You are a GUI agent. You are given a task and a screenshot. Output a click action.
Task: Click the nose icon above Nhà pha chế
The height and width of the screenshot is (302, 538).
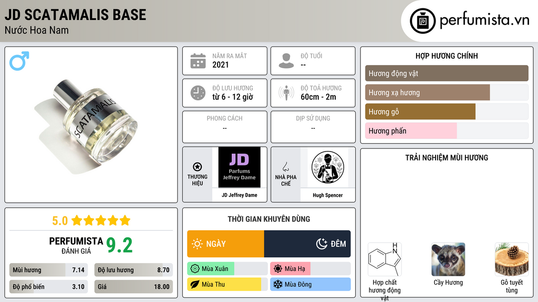coord(285,167)
